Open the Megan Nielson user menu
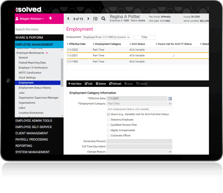223x193 pixels. point(30,19)
